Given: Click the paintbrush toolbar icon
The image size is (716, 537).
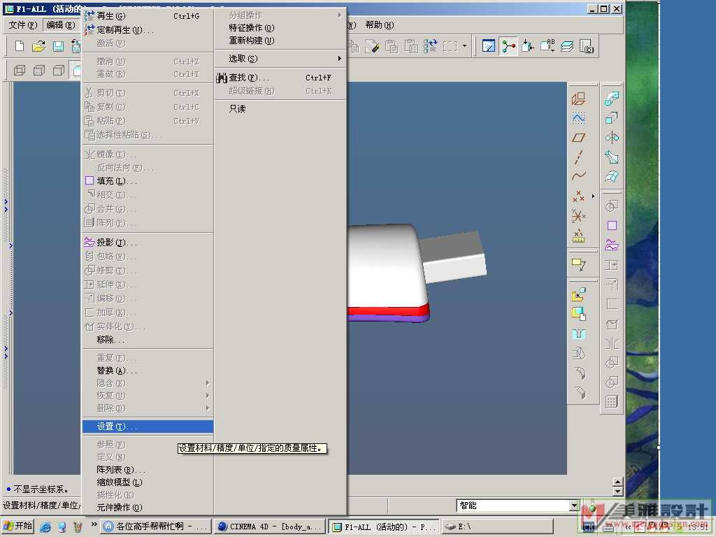Looking at the screenshot, I should point(372,46).
